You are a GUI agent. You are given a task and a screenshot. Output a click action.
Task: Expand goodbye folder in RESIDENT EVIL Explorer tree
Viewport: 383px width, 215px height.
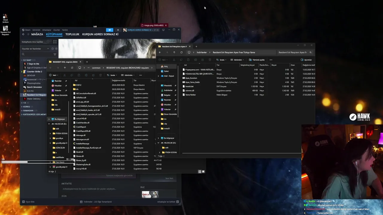tap(50, 138)
